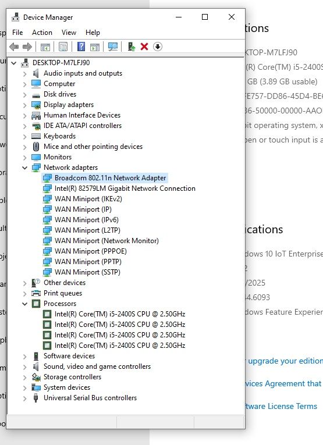The width and height of the screenshot is (323, 445).
Task: Select WAN Miniport (Network Monitor)
Action: click(107, 241)
